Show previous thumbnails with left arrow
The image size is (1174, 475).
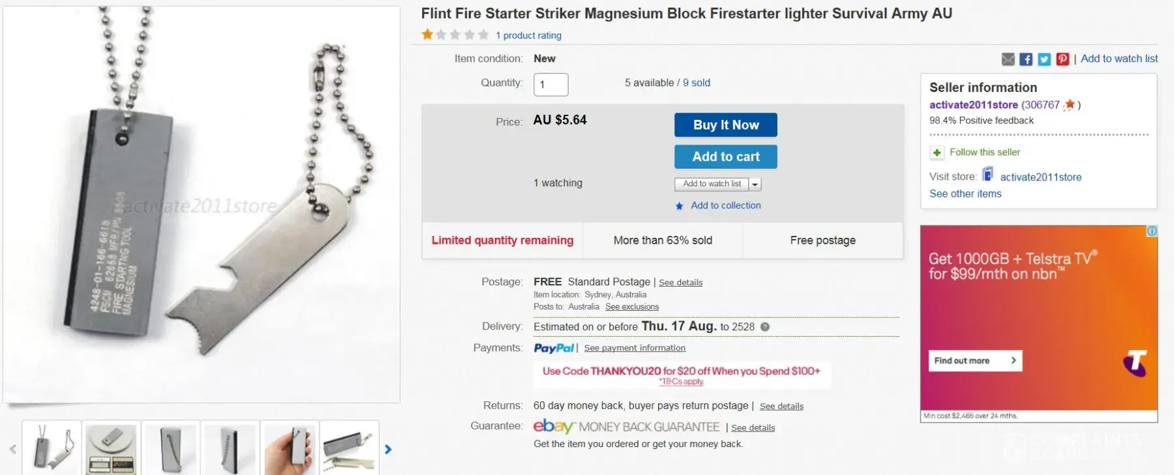coord(13,449)
